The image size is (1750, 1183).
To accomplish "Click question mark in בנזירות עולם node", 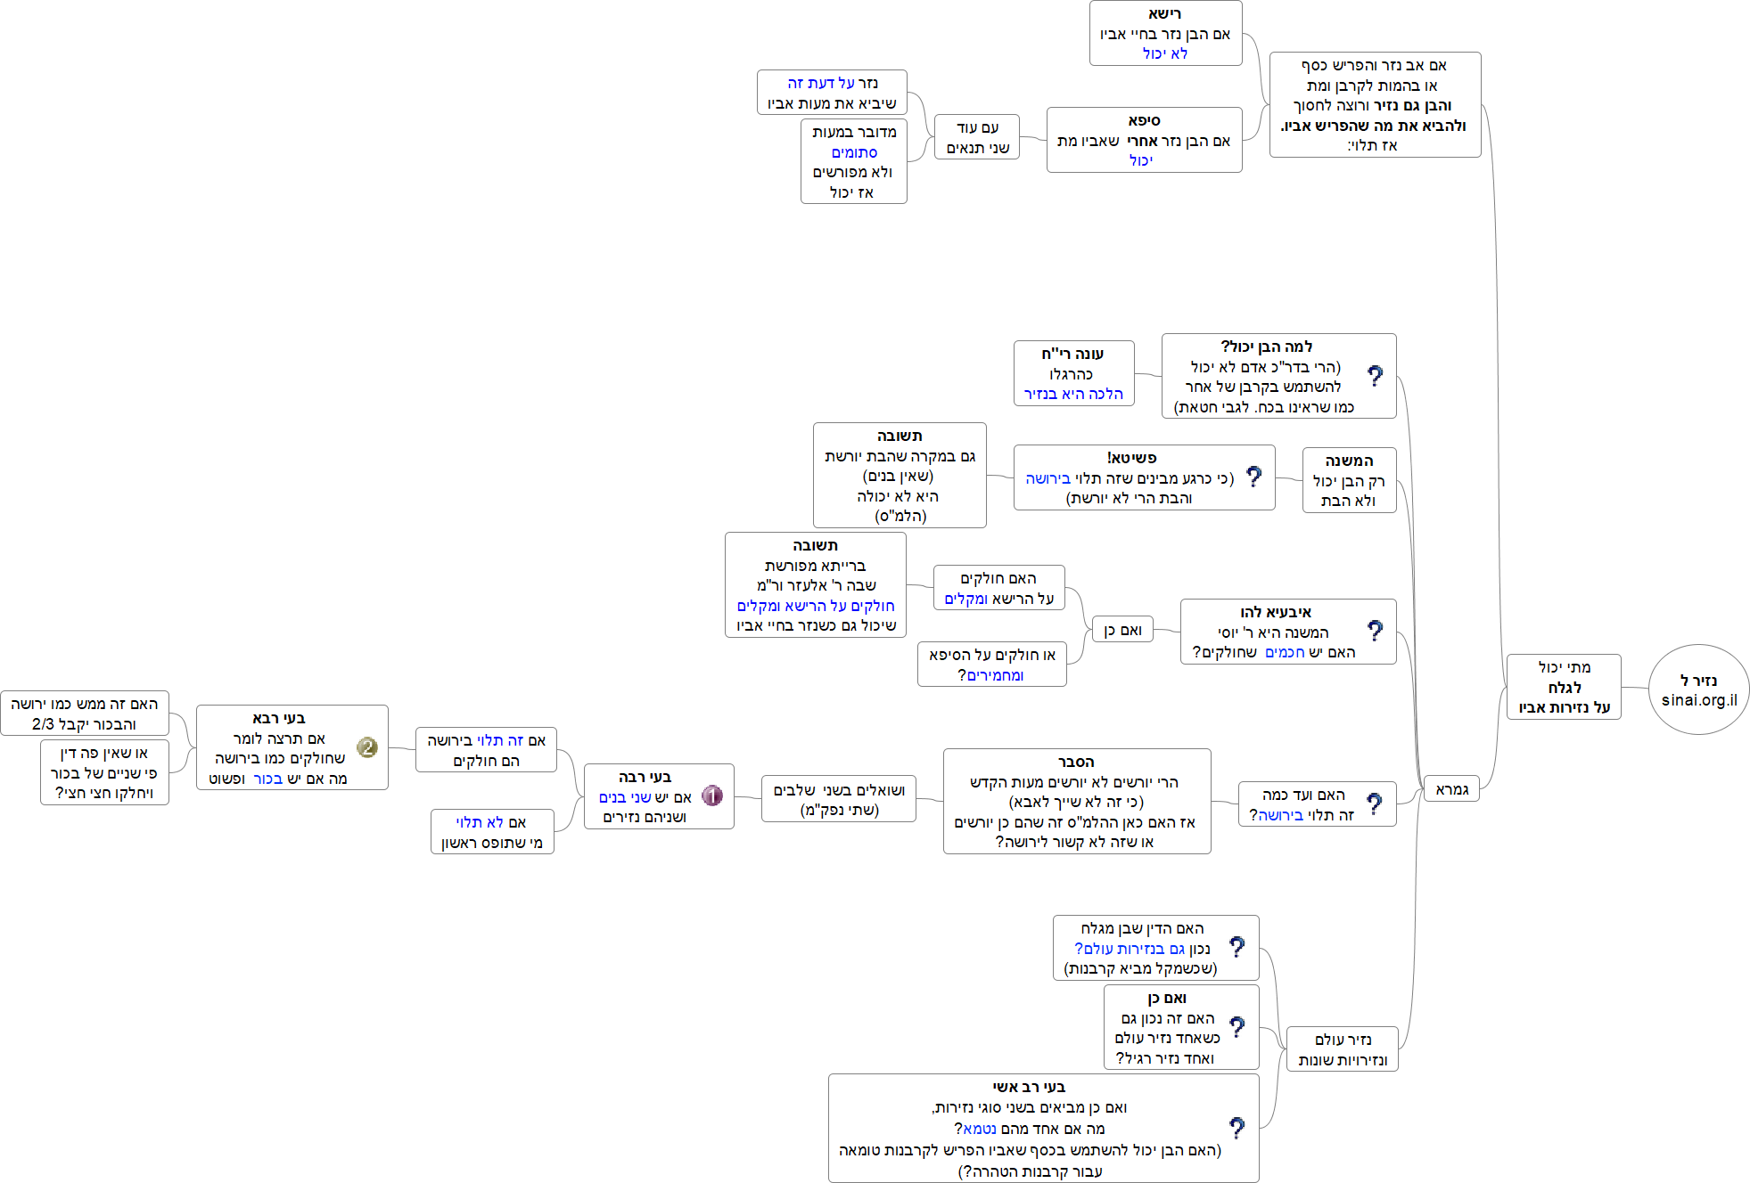I will [1237, 947].
